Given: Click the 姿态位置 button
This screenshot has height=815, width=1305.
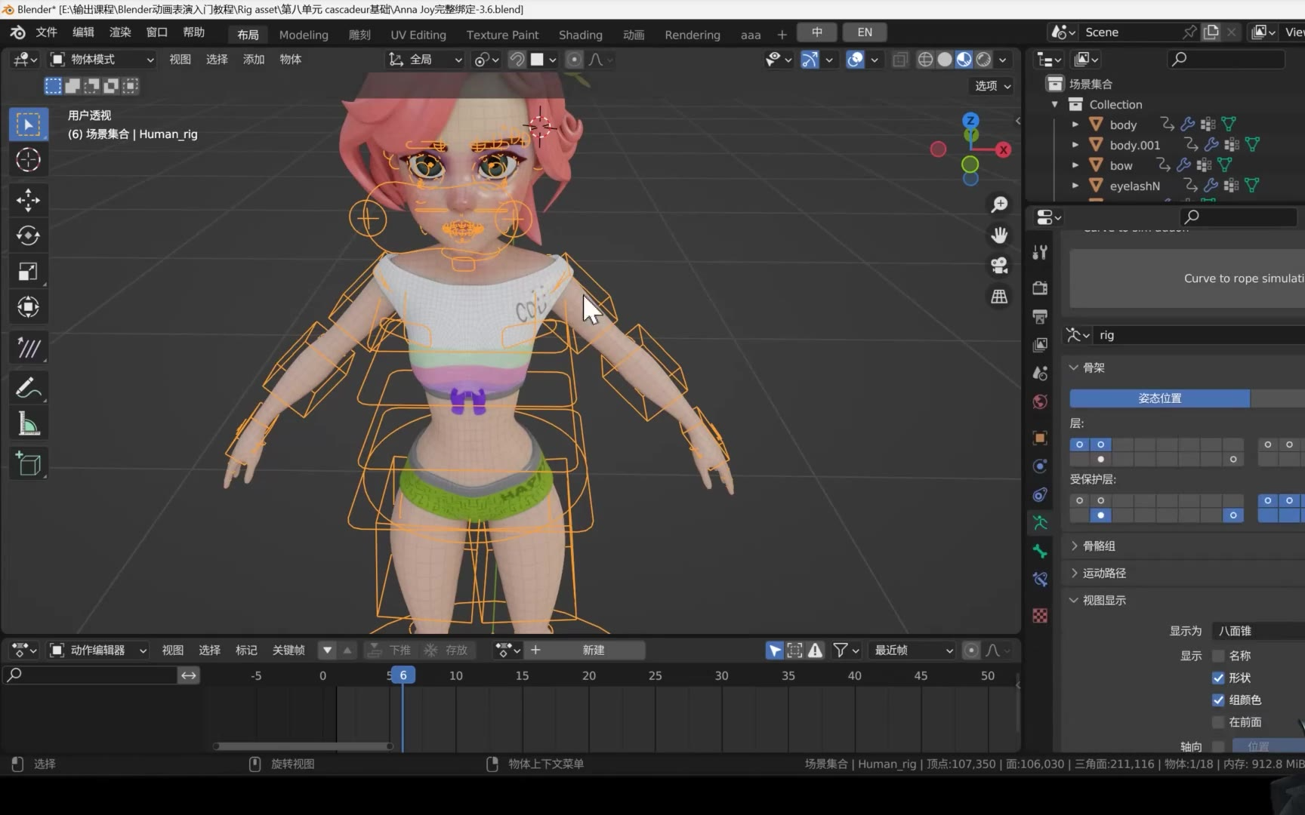Looking at the screenshot, I should click(x=1160, y=398).
